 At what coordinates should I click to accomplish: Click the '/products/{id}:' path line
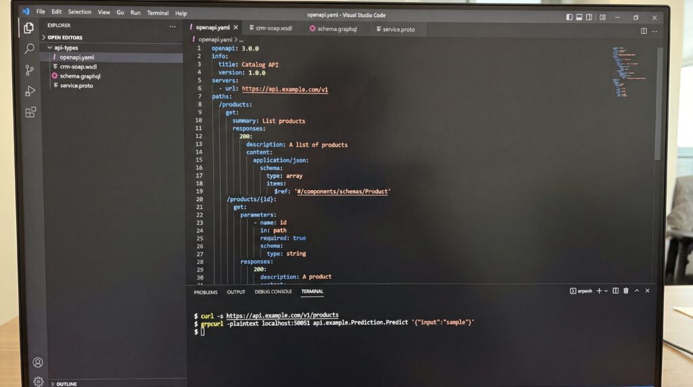251,199
